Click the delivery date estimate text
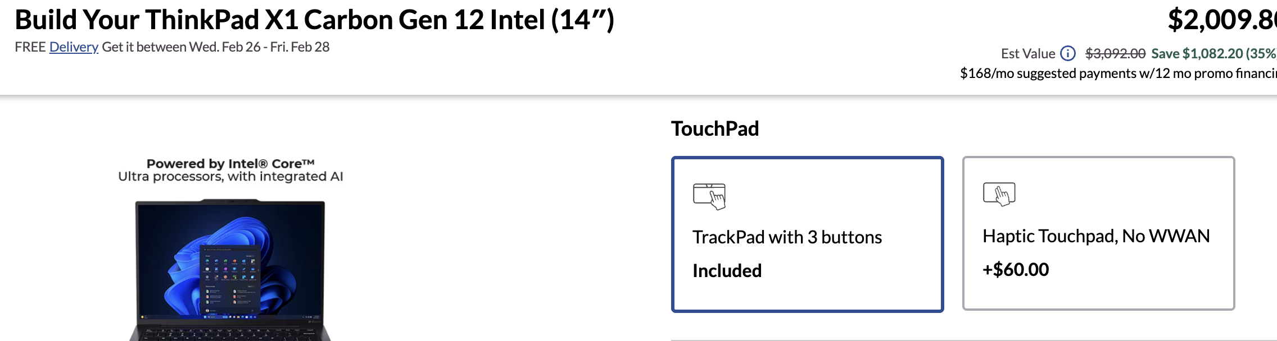The image size is (1277, 341). 216,47
